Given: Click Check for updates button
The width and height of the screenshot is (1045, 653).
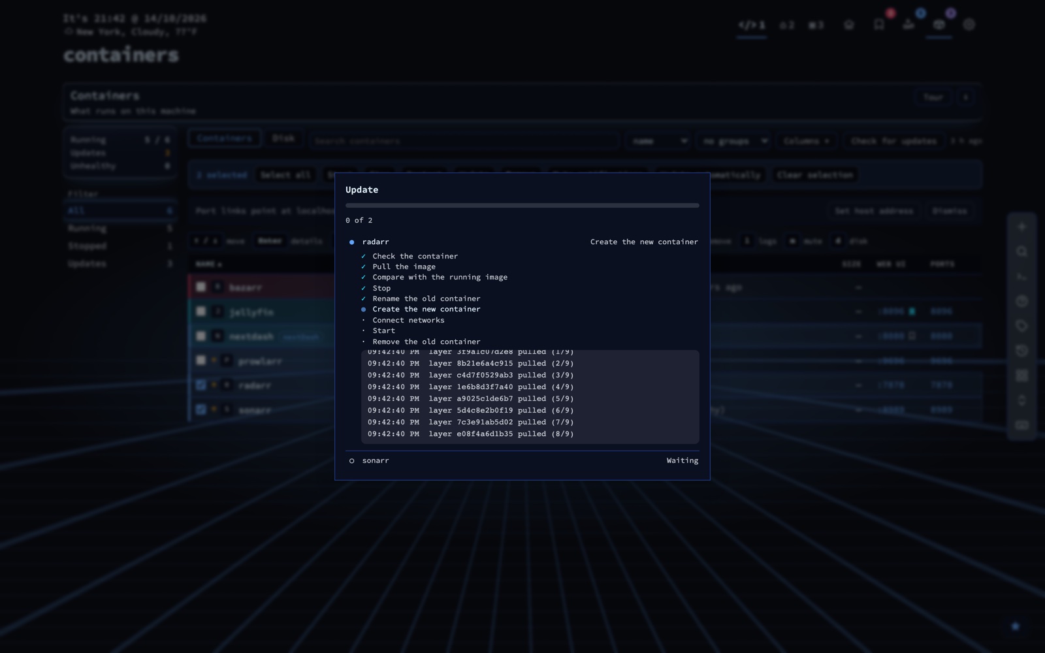Looking at the screenshot, I should tap(893, 140).
